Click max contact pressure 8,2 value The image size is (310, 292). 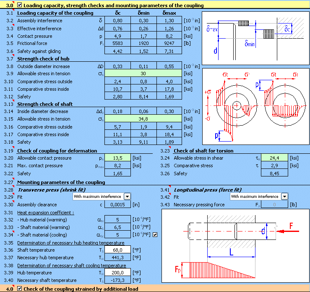click(x=117, y=166)
